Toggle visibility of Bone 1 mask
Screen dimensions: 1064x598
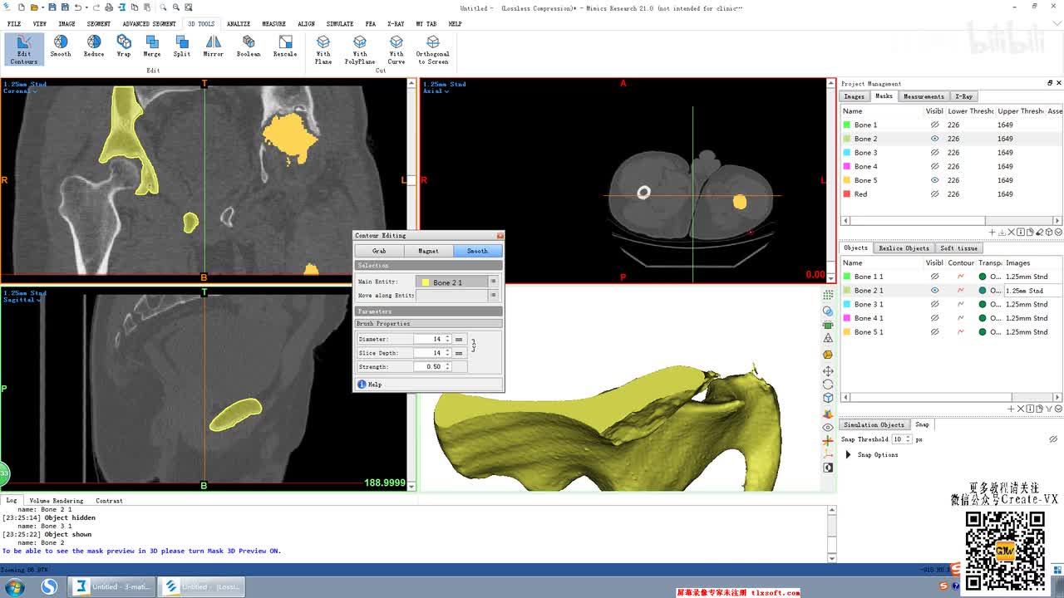[934, 125]
